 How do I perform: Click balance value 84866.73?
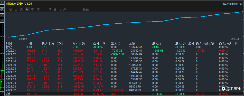click(135, 90)
